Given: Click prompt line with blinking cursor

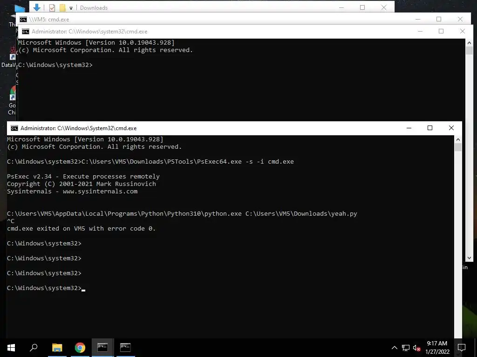Looking at the screenshot, I should pos(46,288).
